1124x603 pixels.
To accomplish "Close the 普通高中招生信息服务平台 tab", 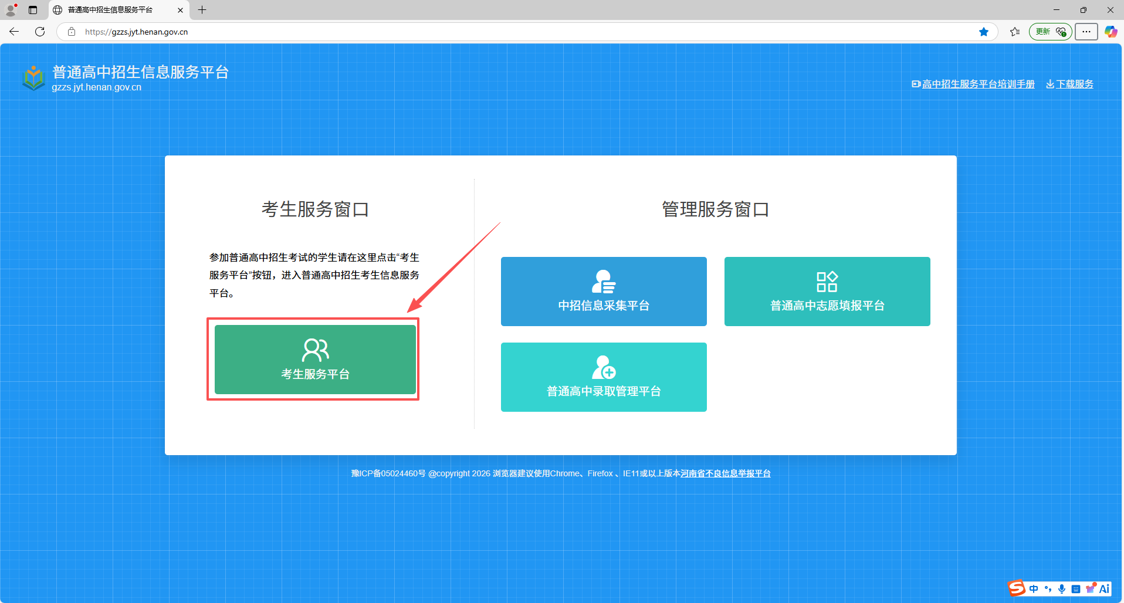I will pos(180,10).
